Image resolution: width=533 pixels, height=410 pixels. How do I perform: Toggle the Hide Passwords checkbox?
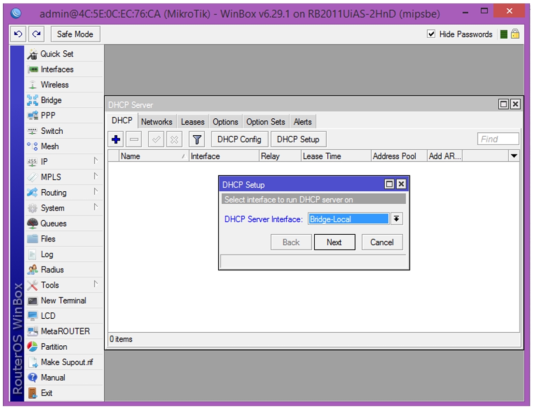[431, 34]
